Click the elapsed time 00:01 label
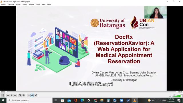 3,92
